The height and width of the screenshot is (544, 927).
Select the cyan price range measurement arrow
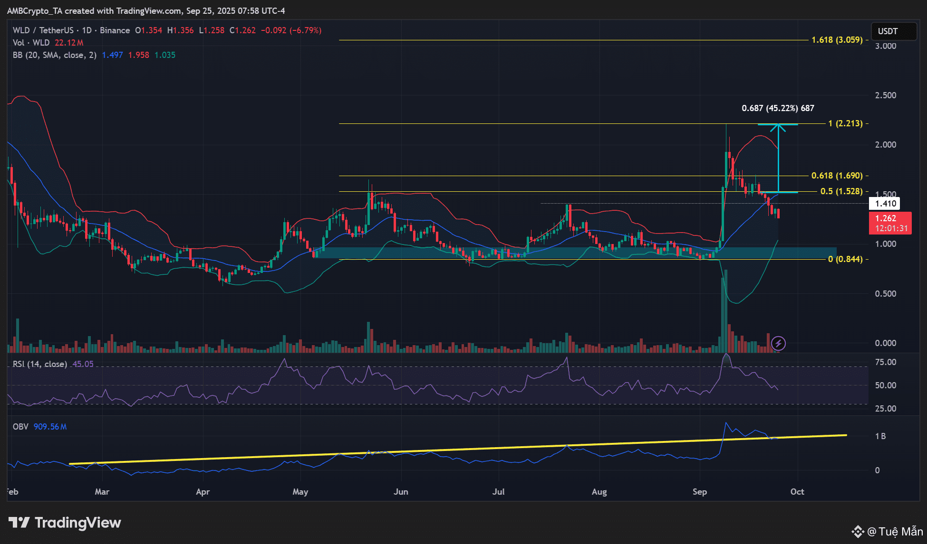click(x=778, y=158)
